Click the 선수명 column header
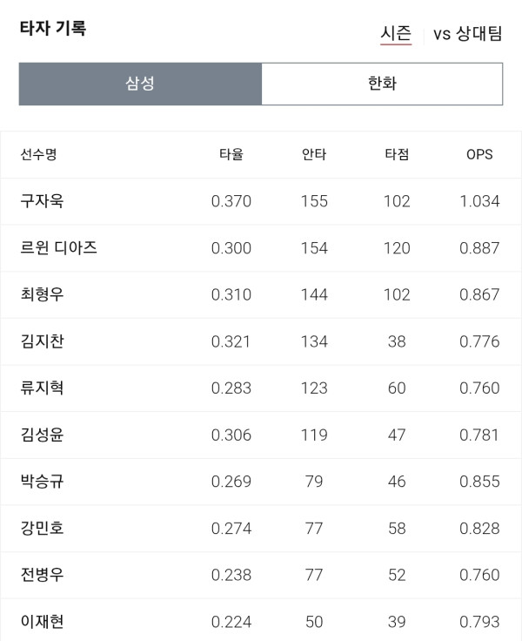Image resolution: width=522 pixels, height=641 pixels. 39,154
